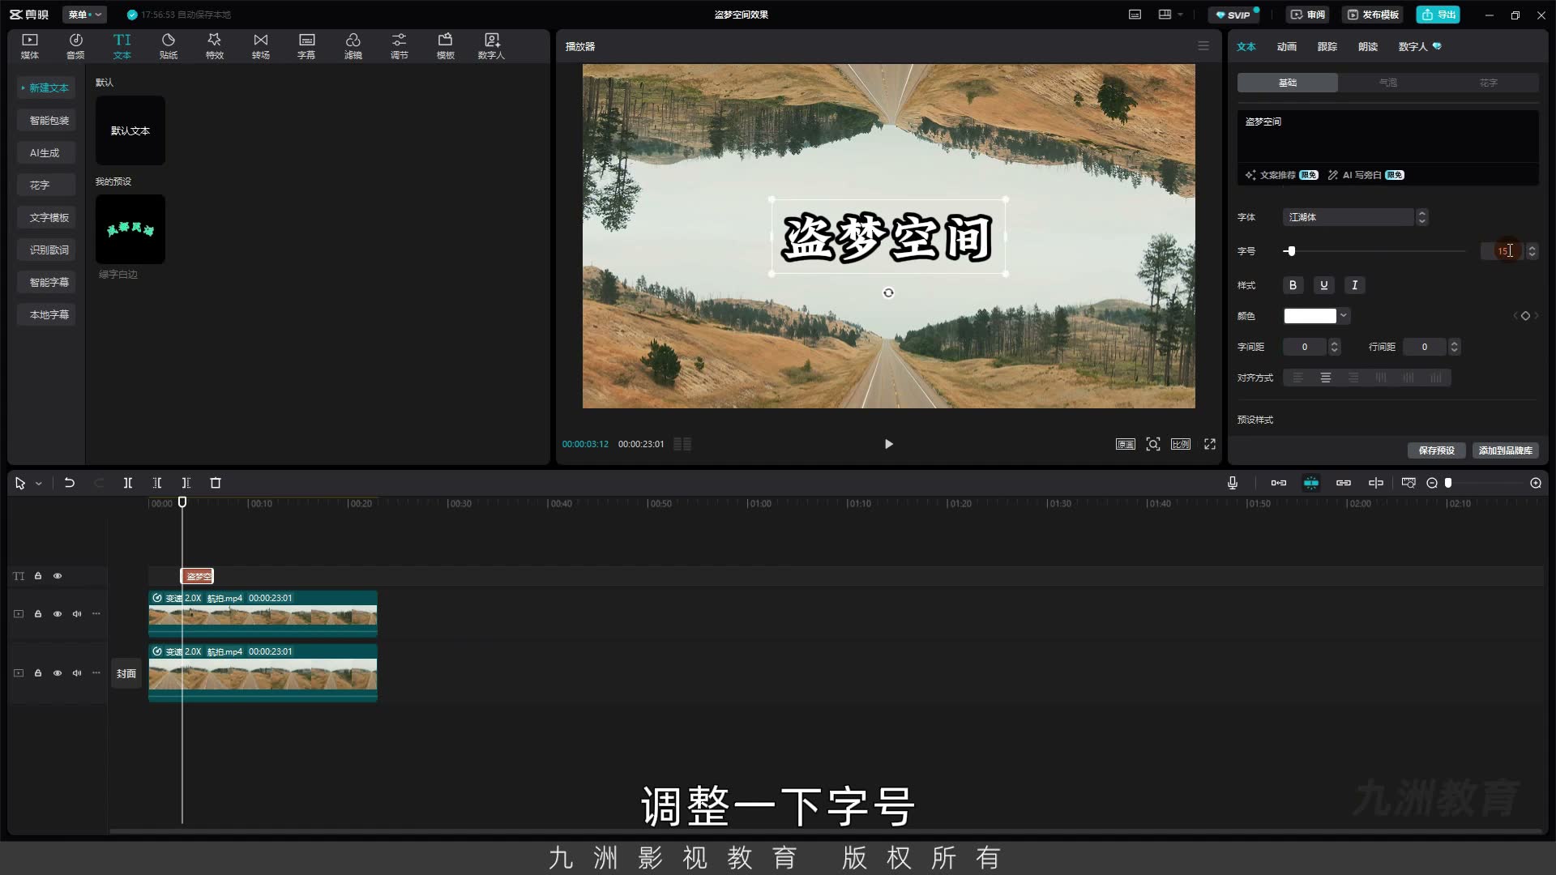Trim clip left of playhead
The width and height of the screenshot is (1556, 875).
click(157, 483)
